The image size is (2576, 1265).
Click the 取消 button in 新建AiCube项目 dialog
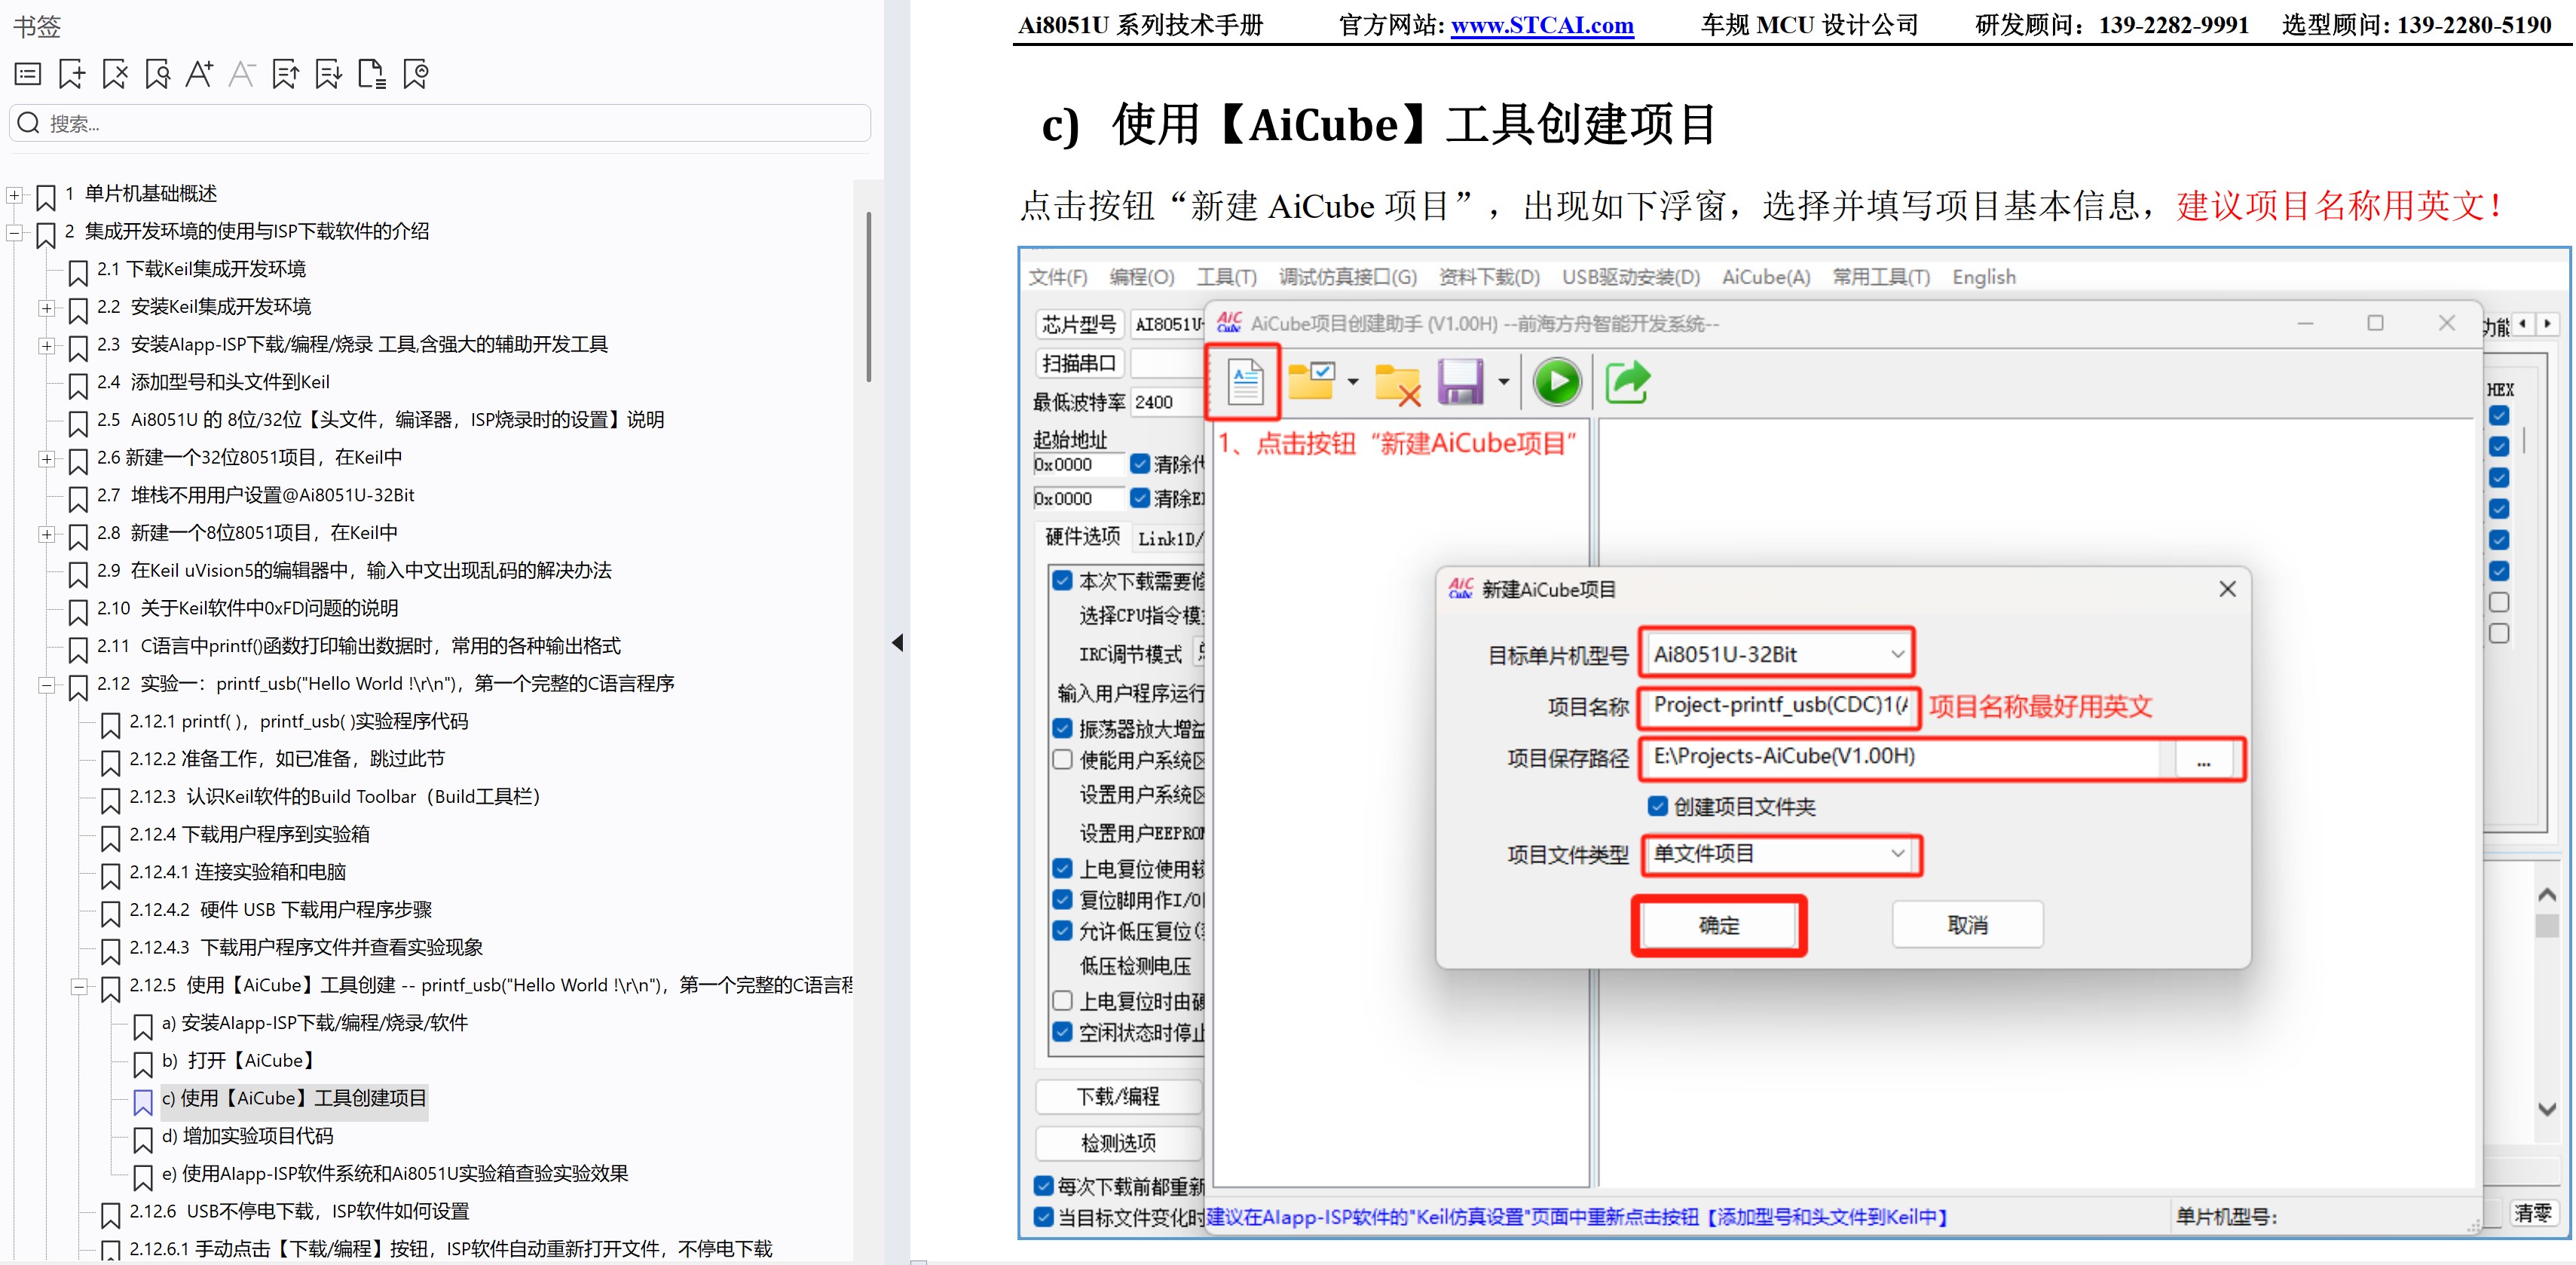(x=1967, y=925)
